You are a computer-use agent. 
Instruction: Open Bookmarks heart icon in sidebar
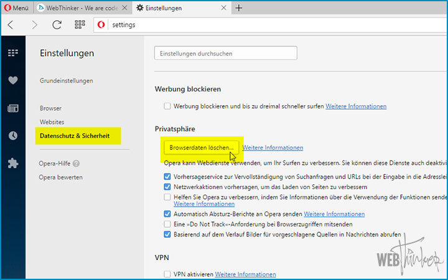point(12,80)
